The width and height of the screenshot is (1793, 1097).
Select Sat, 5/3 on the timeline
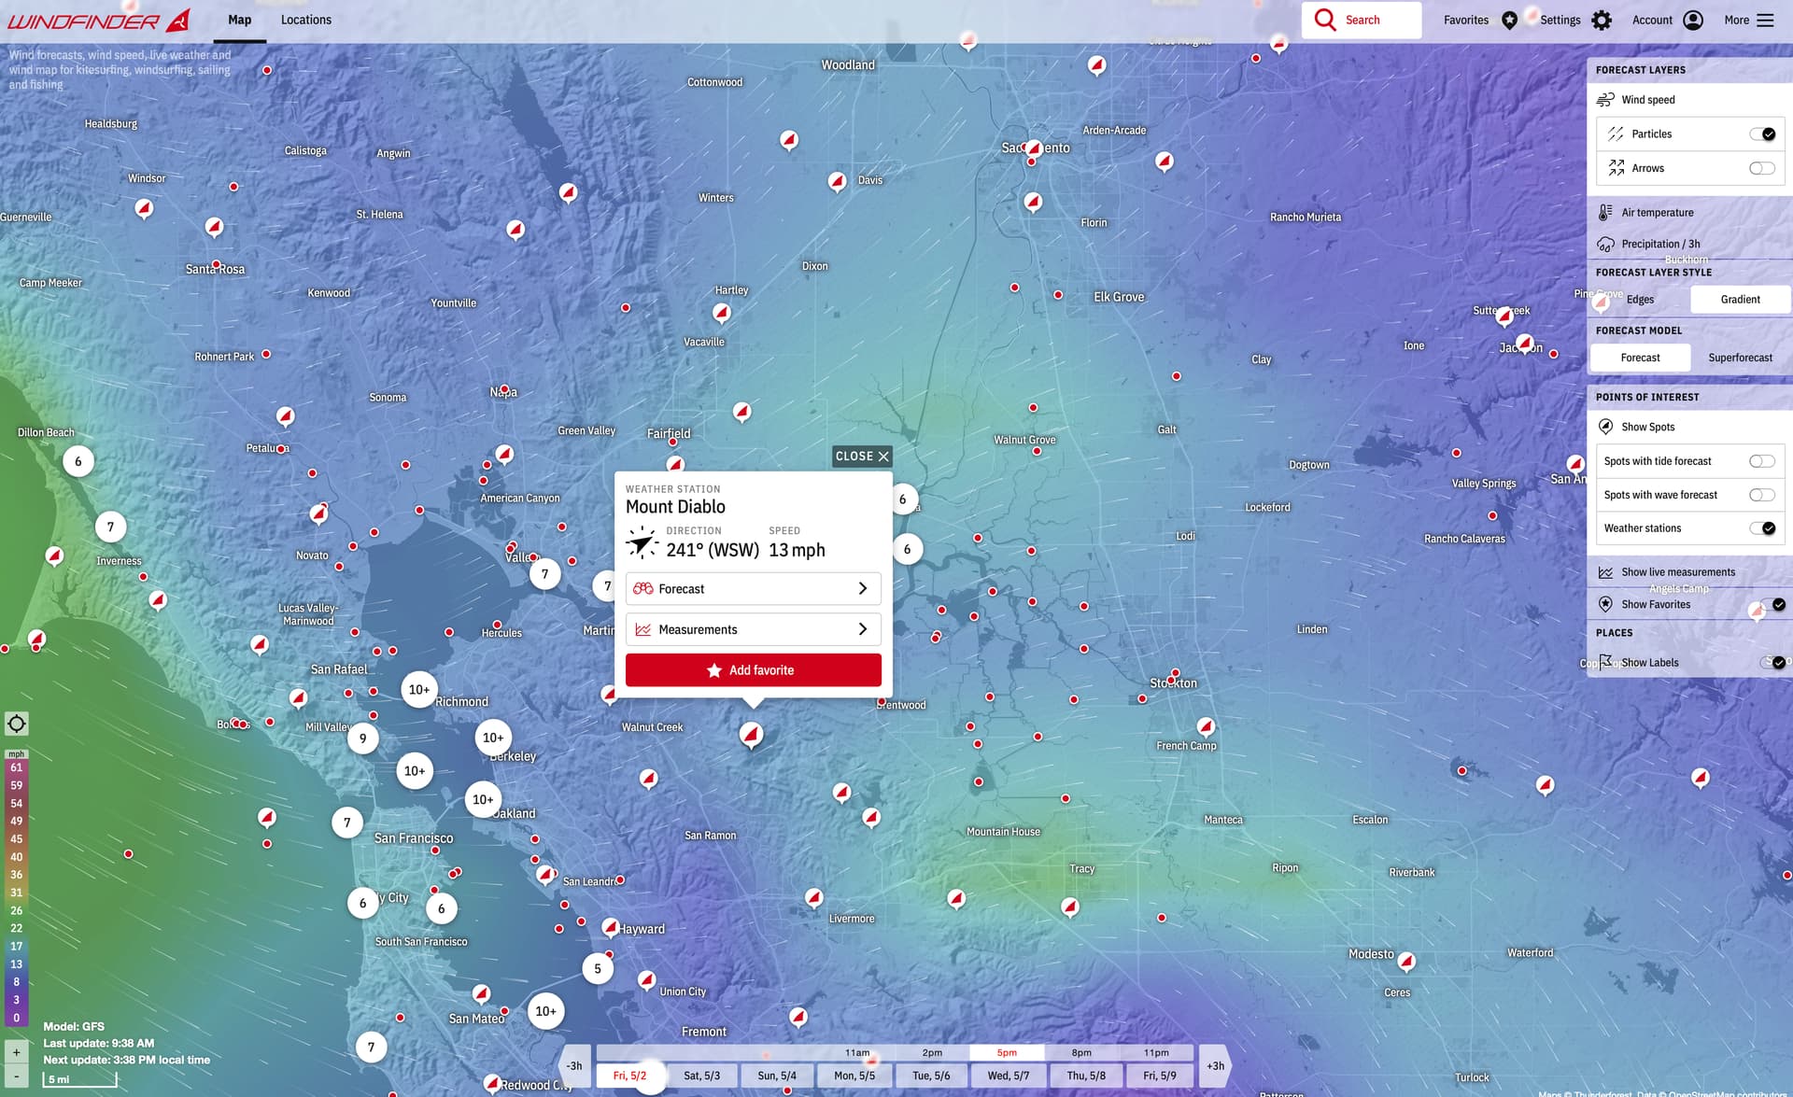701,1076
